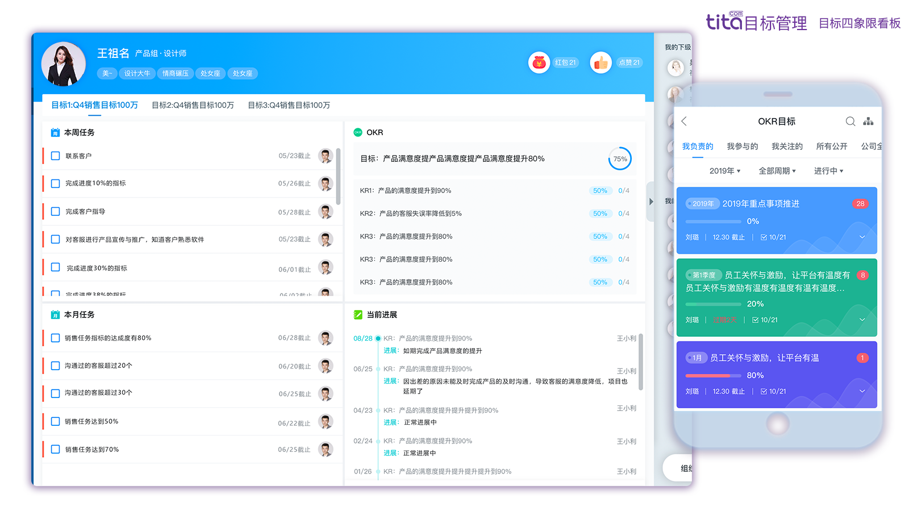Open the 2019年 year dropdown
The image size is (909, 511).
(x=725, y=171)
